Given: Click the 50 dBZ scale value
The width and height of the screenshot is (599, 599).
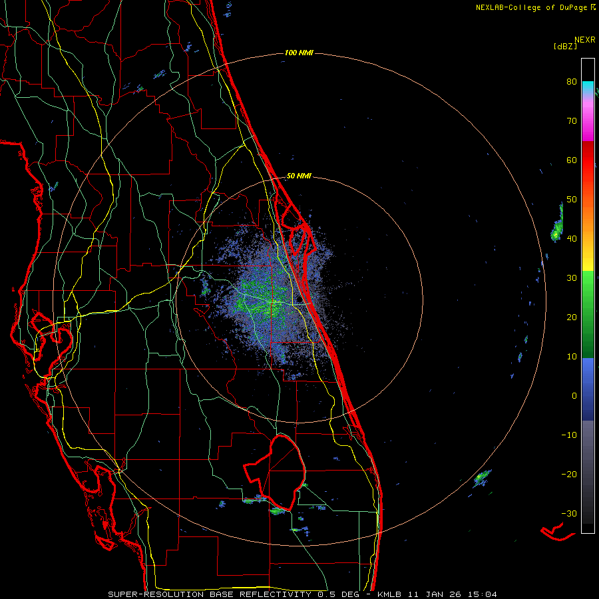Looking at the screenshot, I should 572,200.
